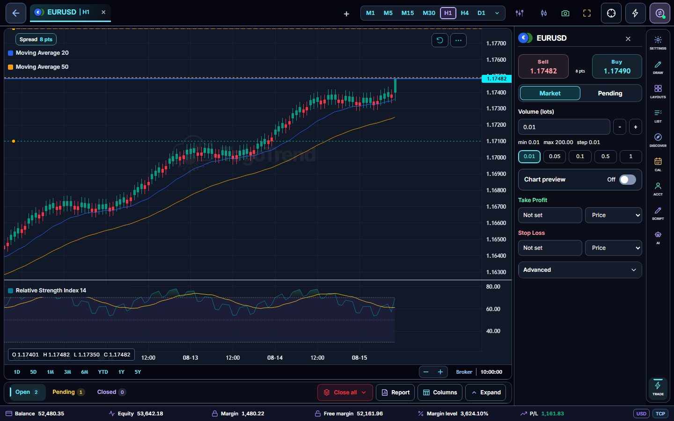Click the Moving Average 20 blue swatch
The height and width of the screenshot is (421, 674).
point(10,53)
